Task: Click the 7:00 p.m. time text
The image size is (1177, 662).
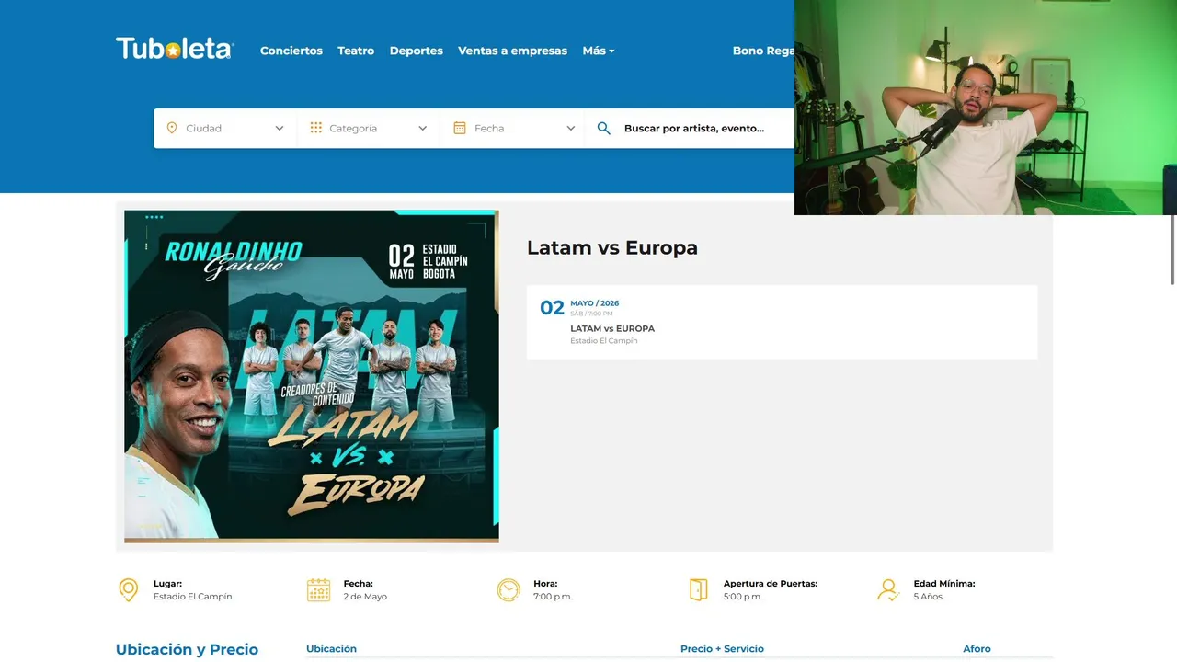Action: (x=553, y=597)
